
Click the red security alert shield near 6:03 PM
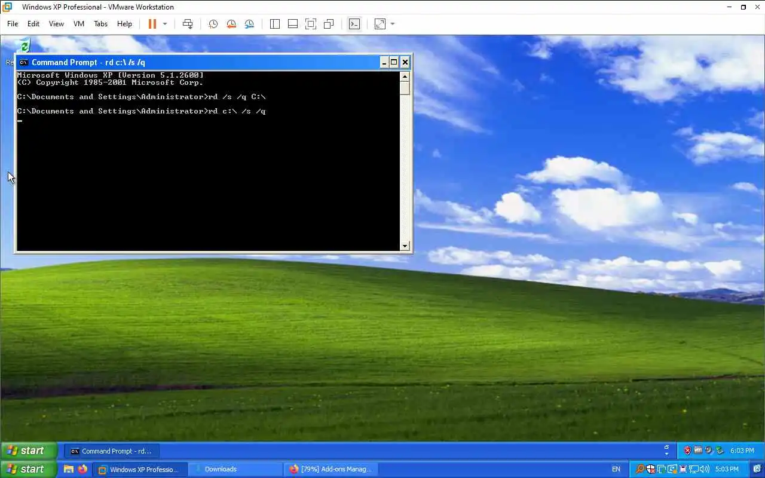pos(688,451)
